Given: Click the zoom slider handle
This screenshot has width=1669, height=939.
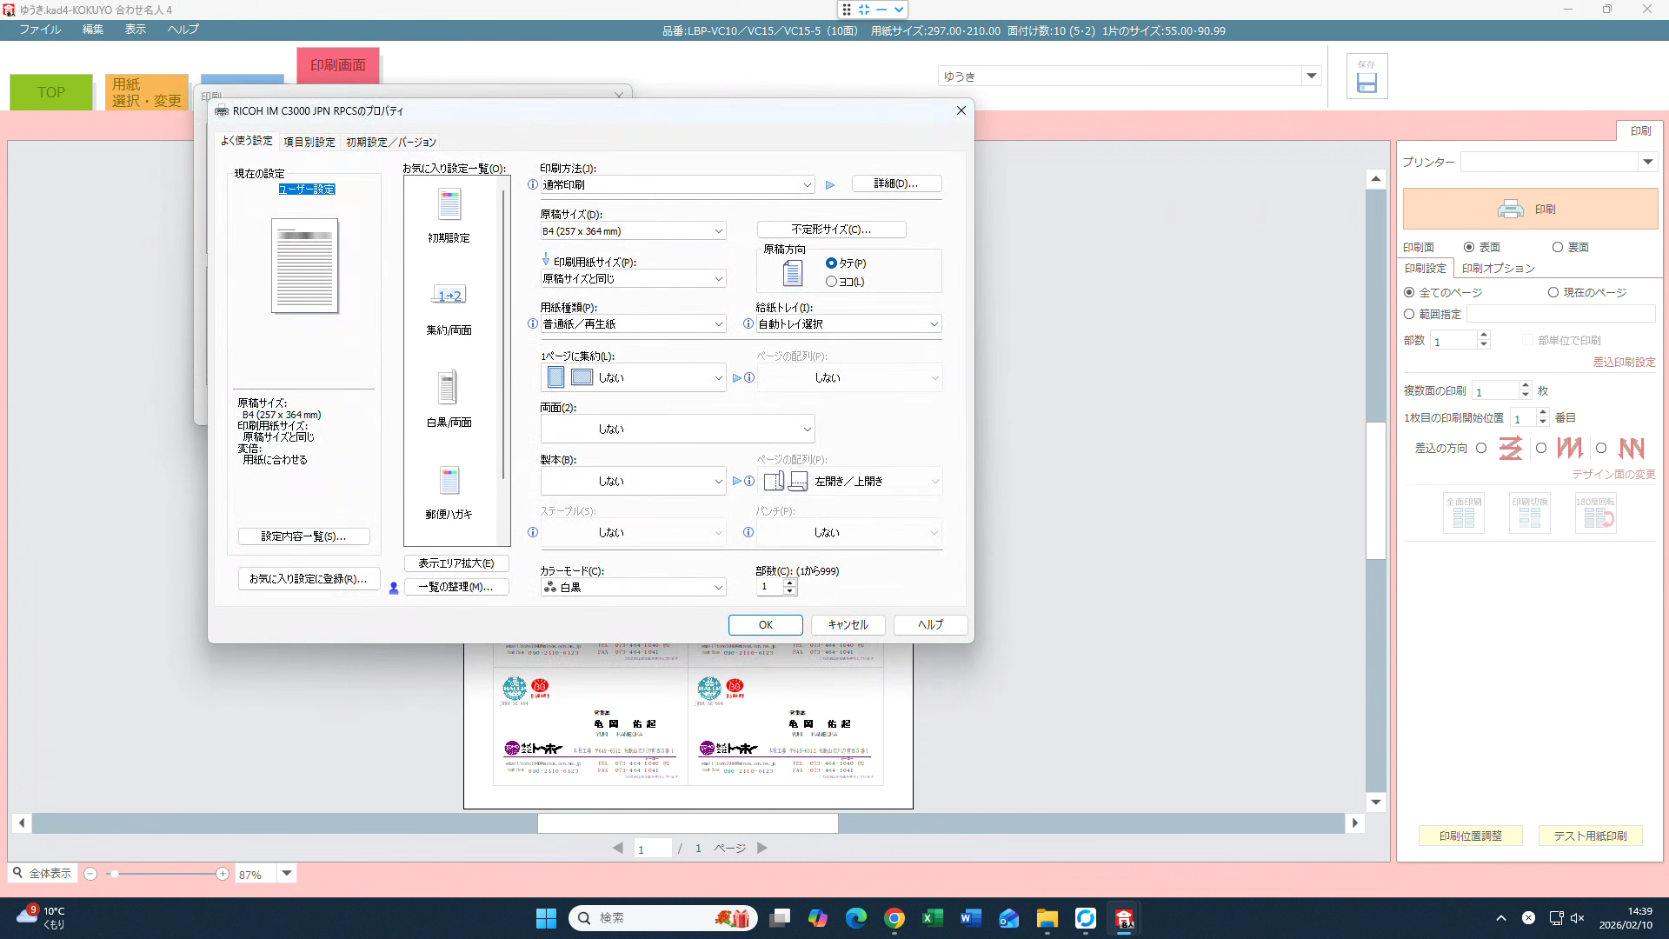Looking at the screenshot, I should pyautogui.click(x=115, y=874).
